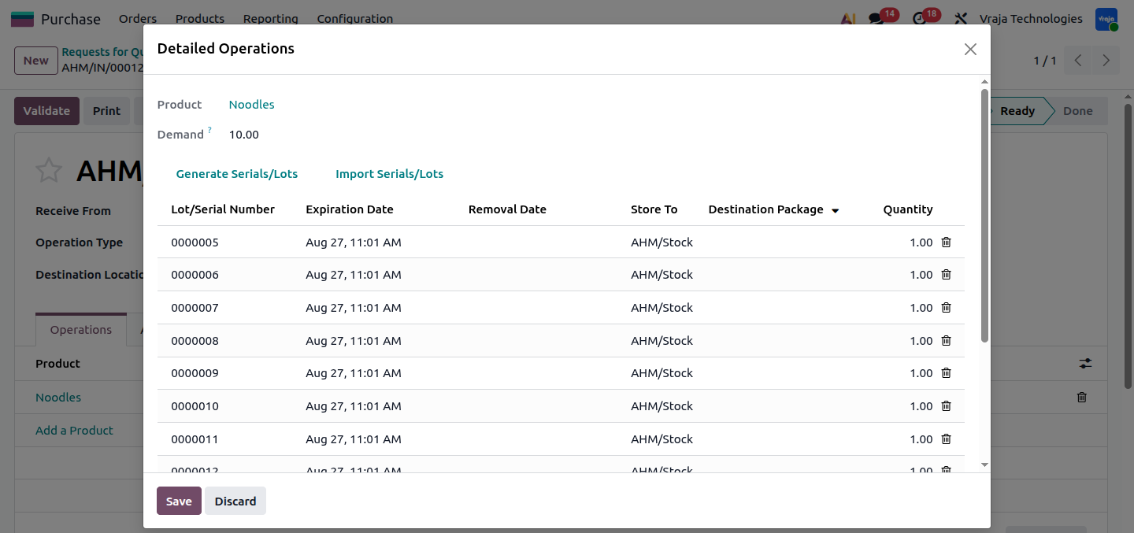The image size is (1134, 533).
Task: Delete lot 0000007 row with trash icon
Action: pos(947,308)
